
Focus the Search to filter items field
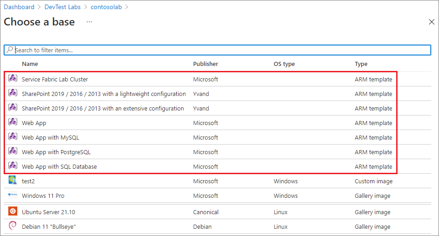click(217, 50)
